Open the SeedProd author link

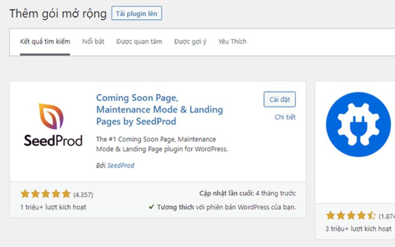coord(120,165)
